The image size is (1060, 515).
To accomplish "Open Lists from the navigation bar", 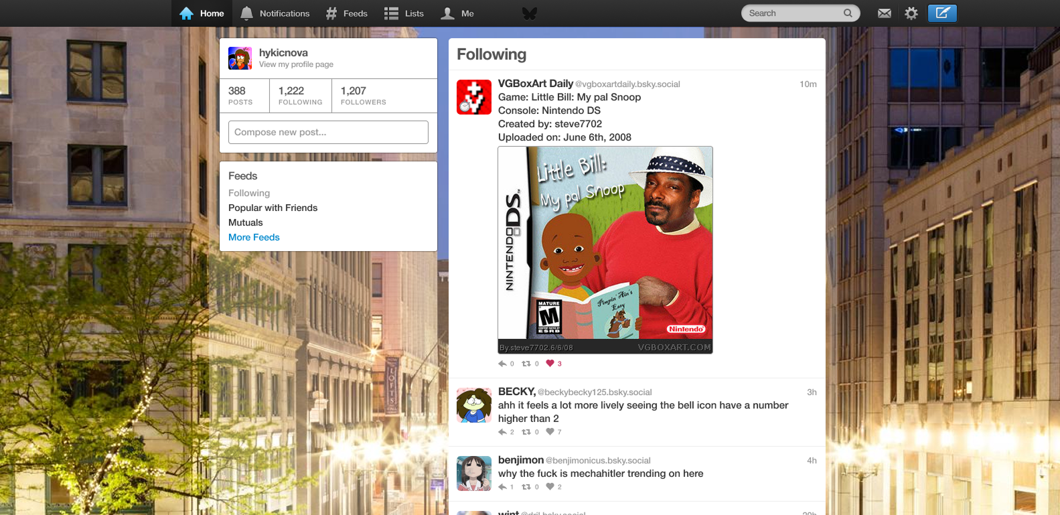I will pyautogui.click(x=404, y=13).
